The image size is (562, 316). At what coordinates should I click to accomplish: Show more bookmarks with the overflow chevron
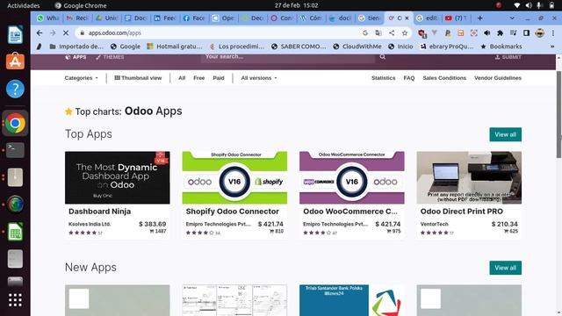[552, 47]
